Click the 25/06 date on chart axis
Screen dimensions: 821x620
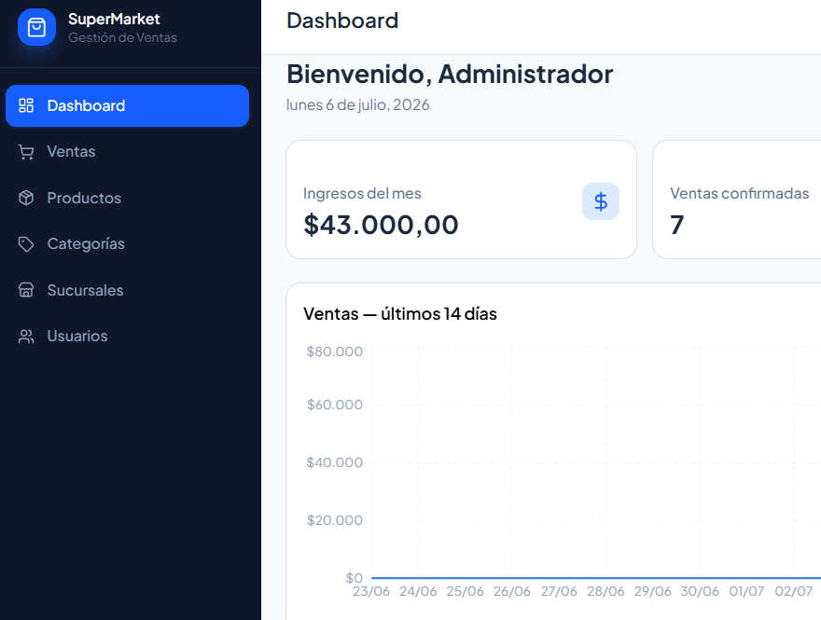click(465, 591)
